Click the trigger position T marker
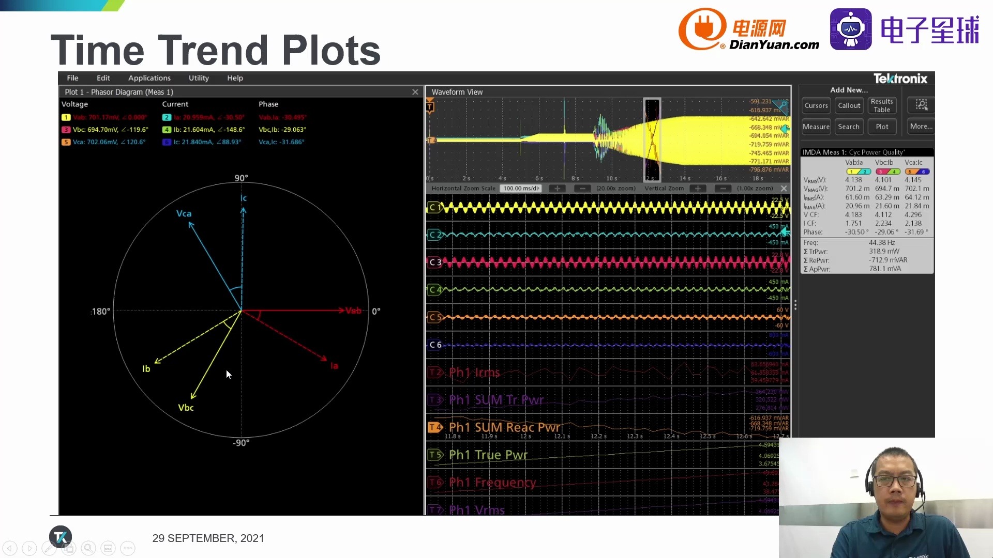 point(430,106)
